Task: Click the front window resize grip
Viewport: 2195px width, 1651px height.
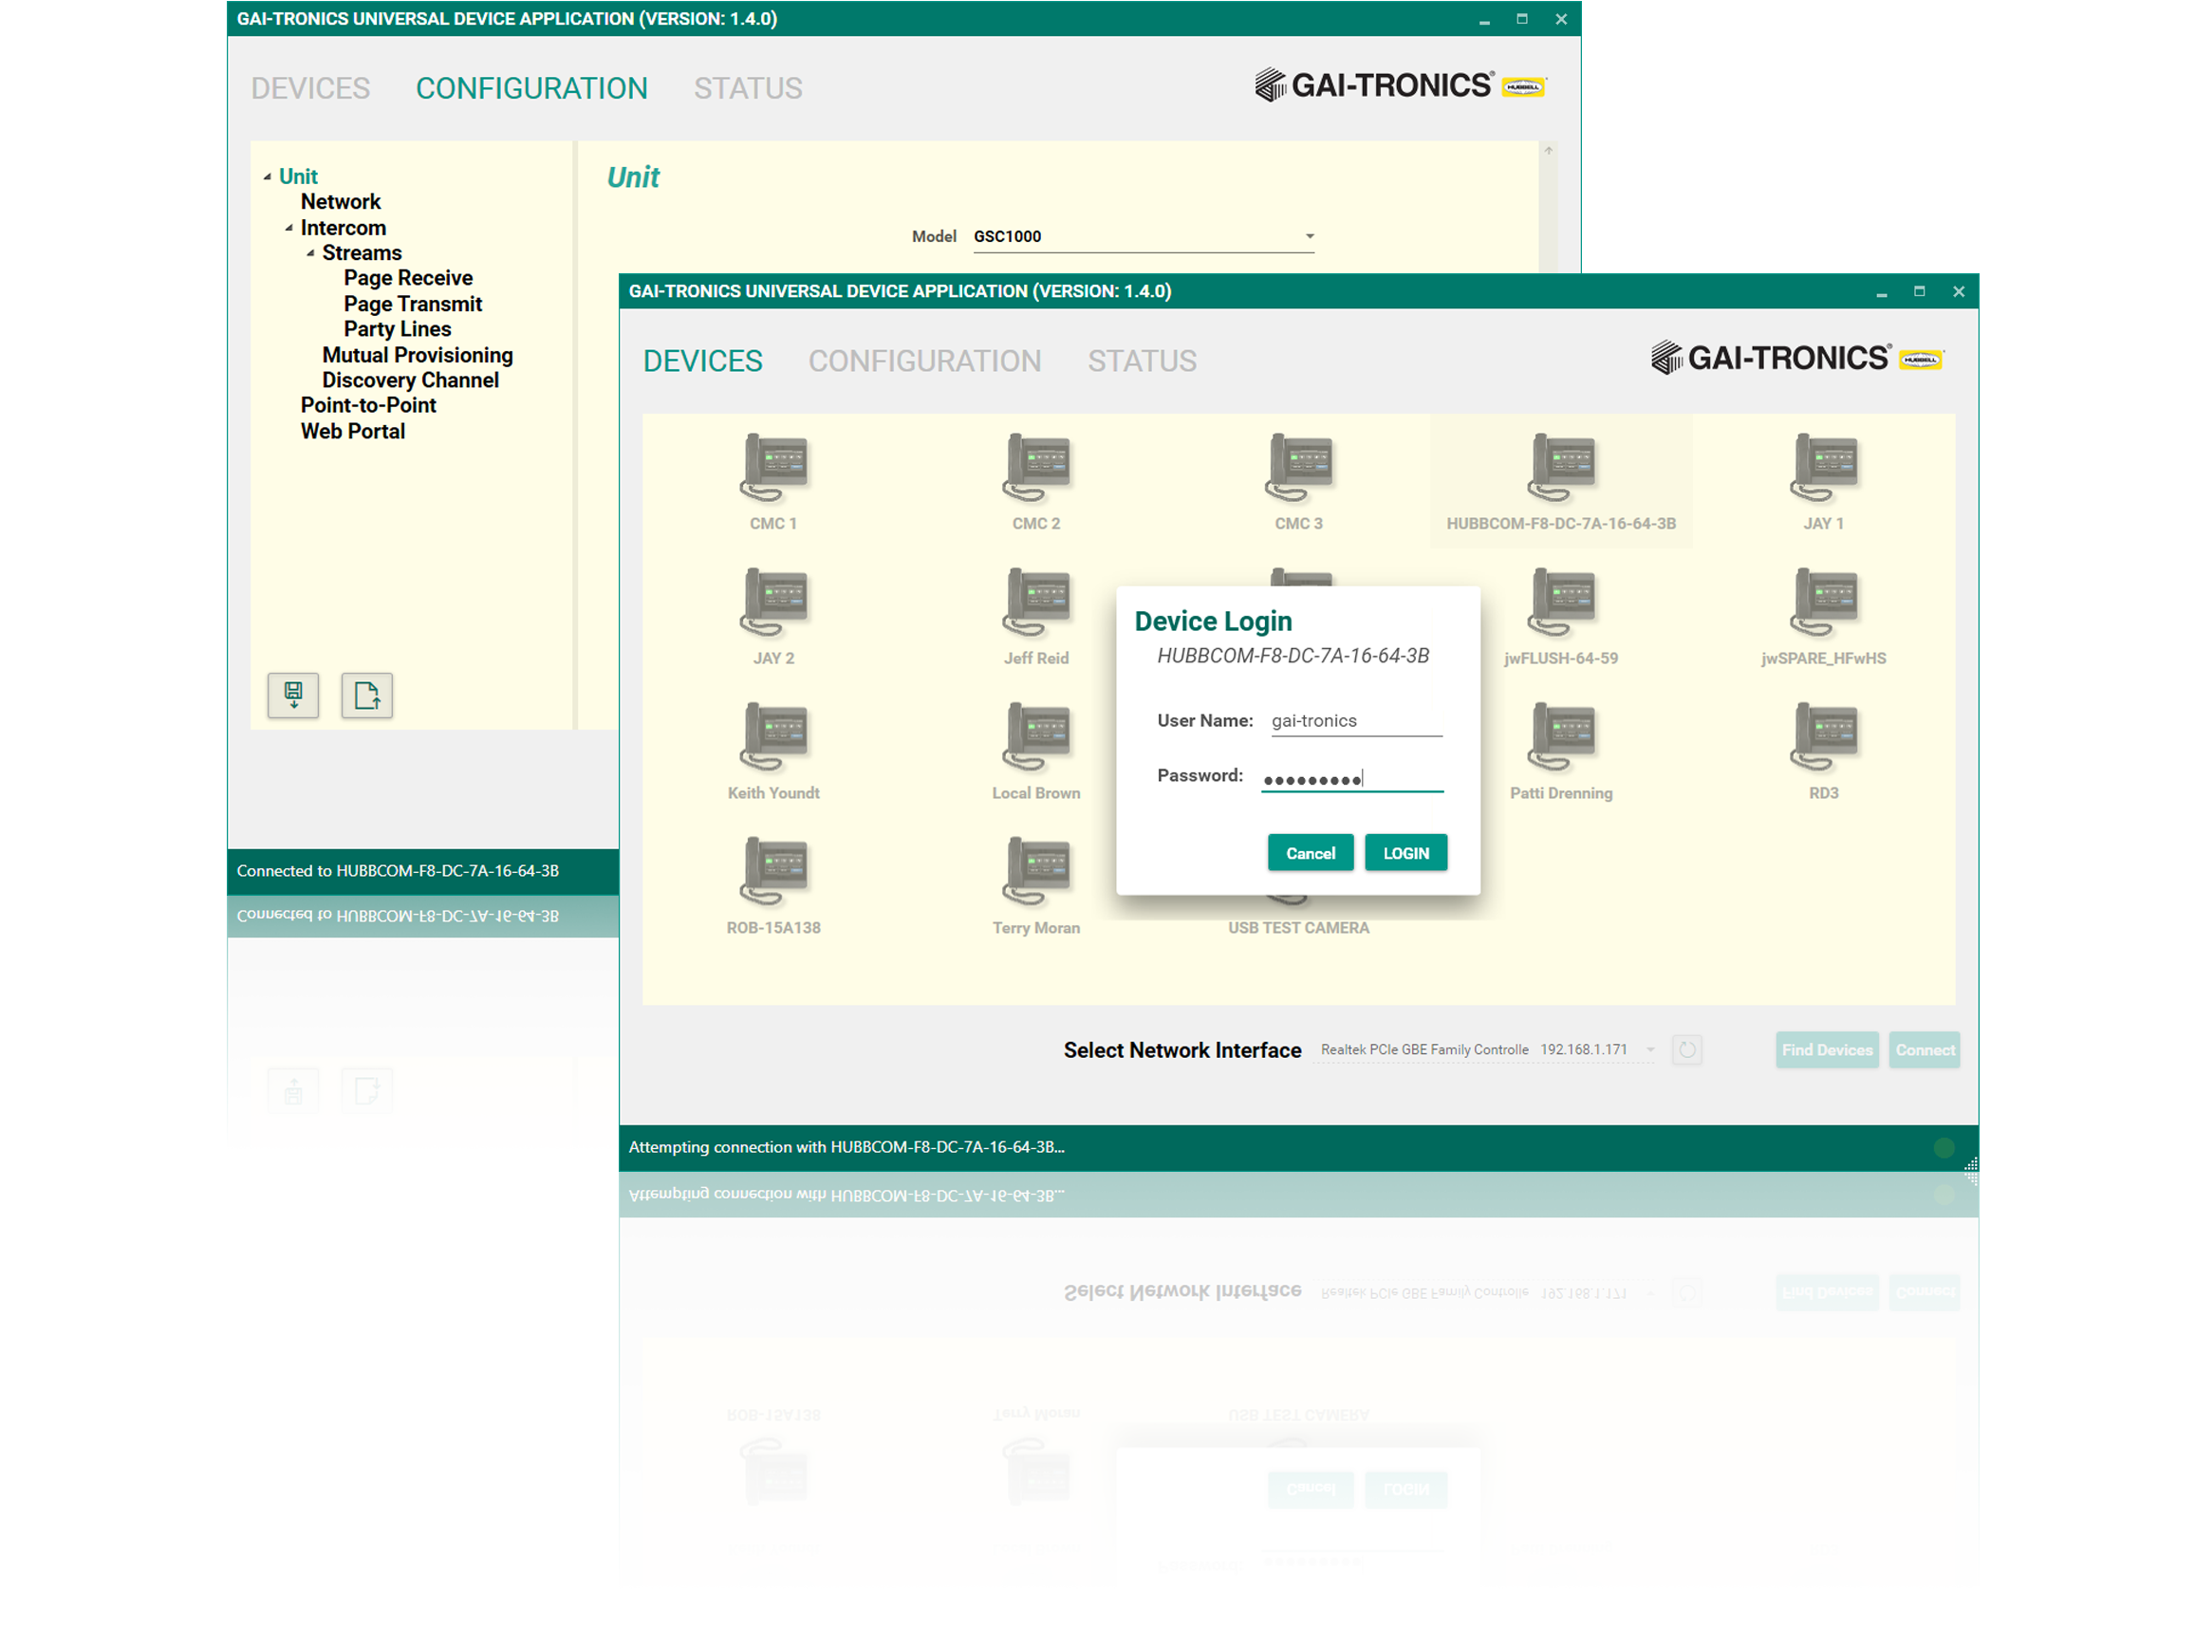Action: coord(1971,1164)
